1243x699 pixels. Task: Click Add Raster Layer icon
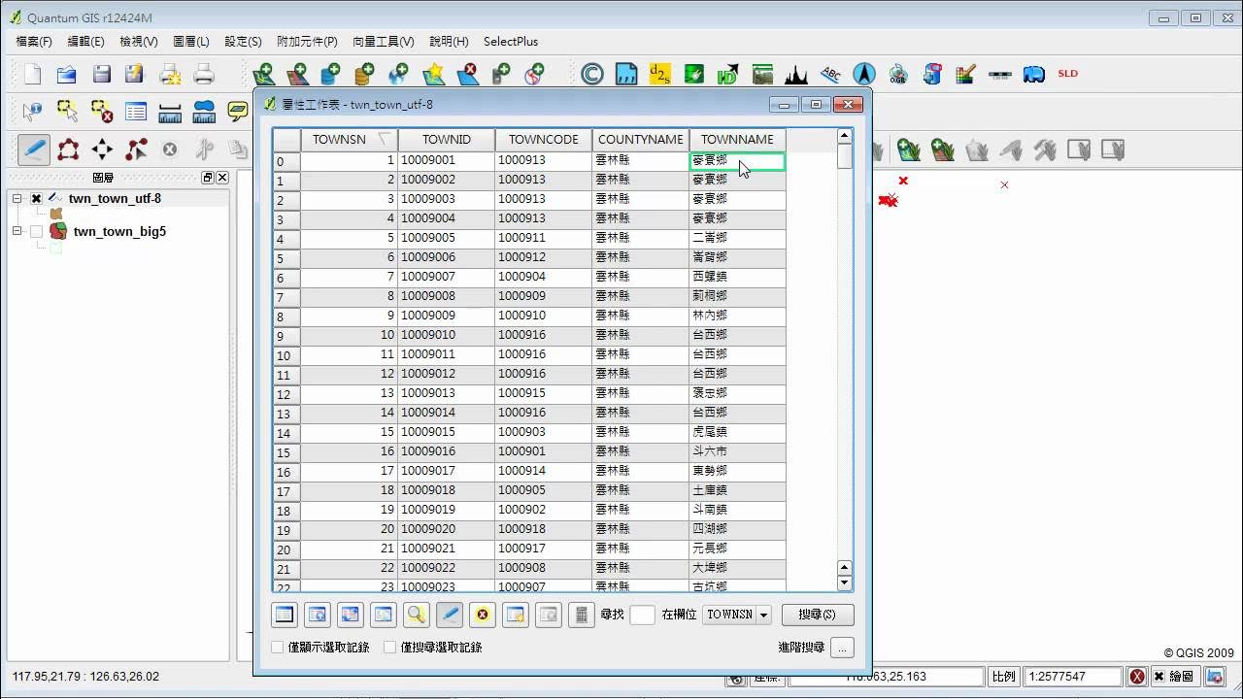(297, 74)
